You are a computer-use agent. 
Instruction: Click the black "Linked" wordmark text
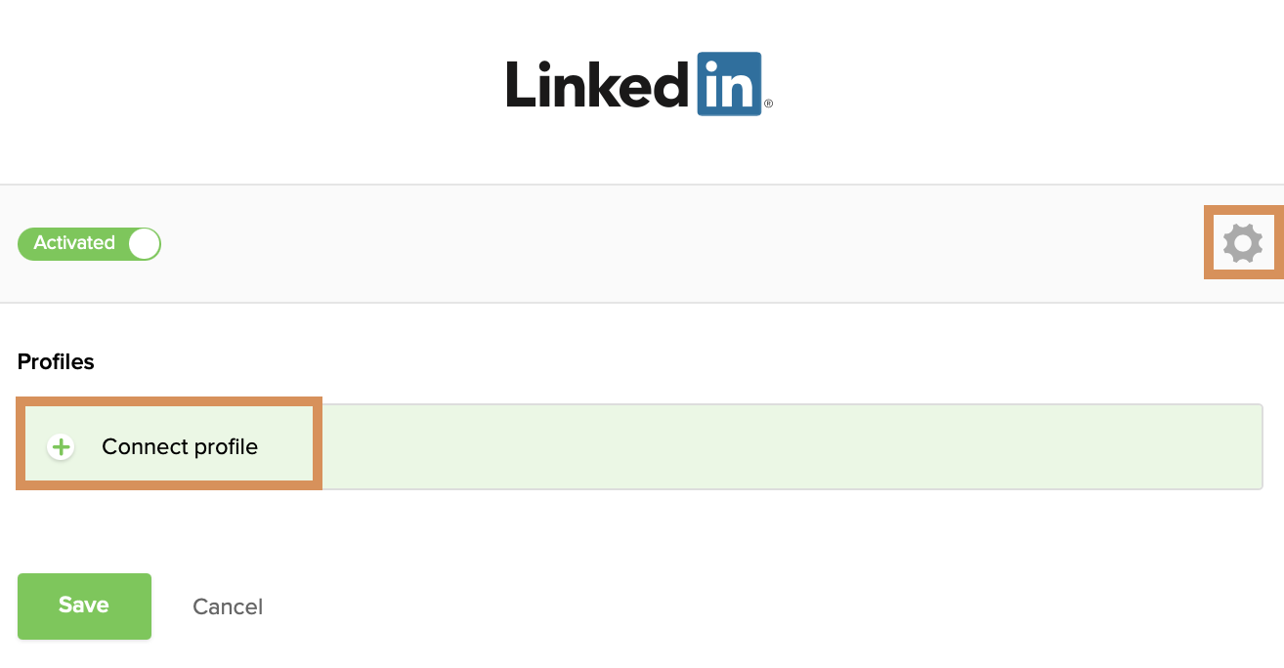click(x=598, y=85)
